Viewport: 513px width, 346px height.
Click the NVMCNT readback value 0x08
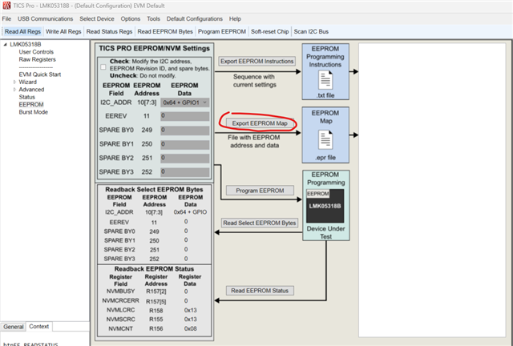(190, 328)
